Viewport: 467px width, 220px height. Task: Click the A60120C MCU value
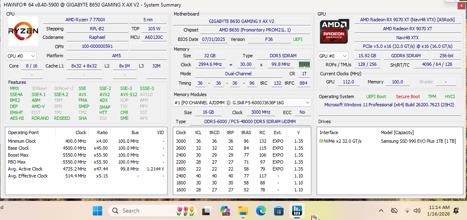pyautogui.click(x=154, y=37)
